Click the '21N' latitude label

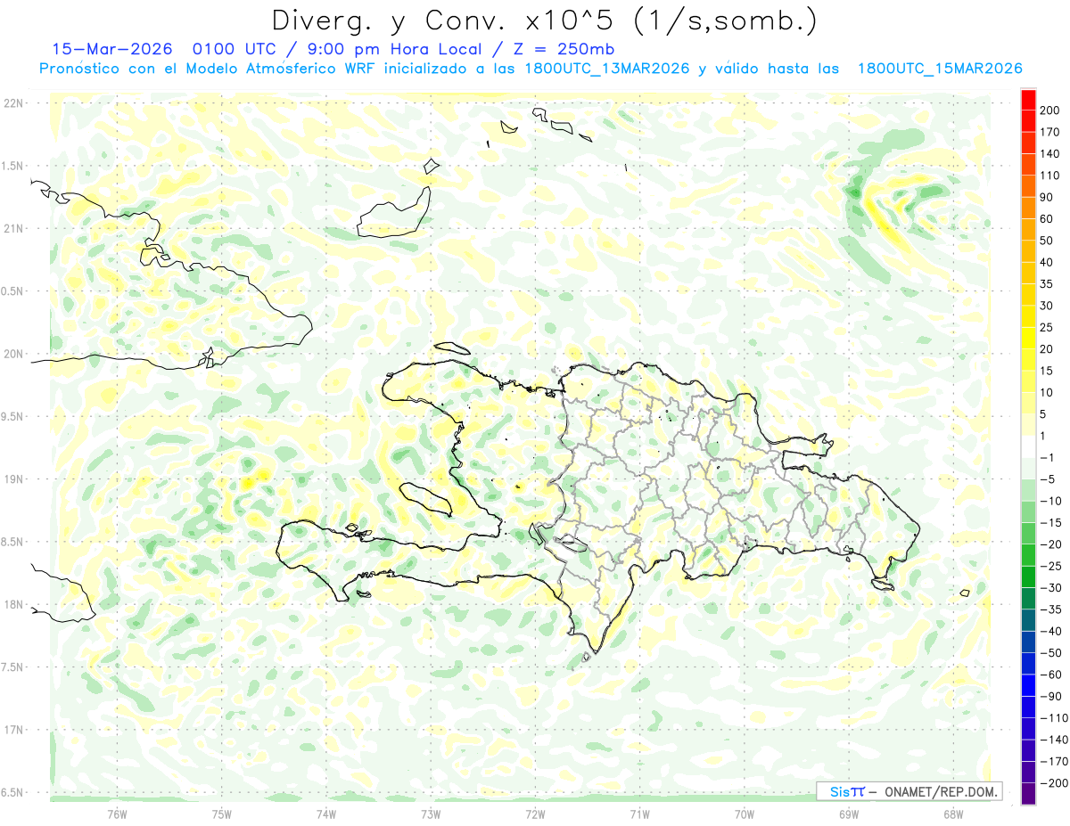[12, 229]
